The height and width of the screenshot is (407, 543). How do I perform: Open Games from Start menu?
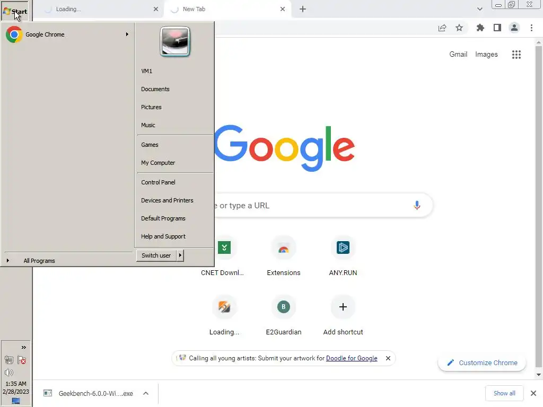click(x=149, y=145)
